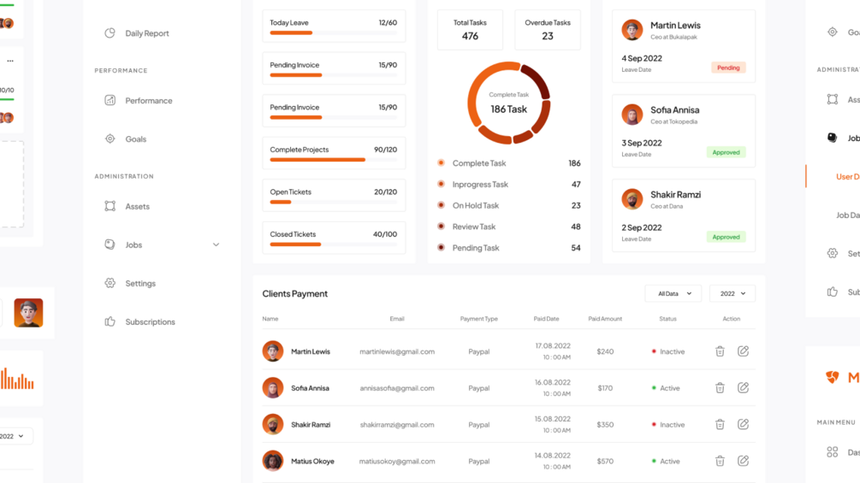Click the $350 paid amount
Viewport: 860px width, 483px height.
[x=605, y=424]
